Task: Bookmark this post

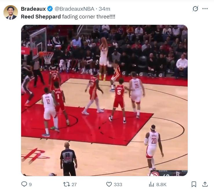Action: [194, 184]
